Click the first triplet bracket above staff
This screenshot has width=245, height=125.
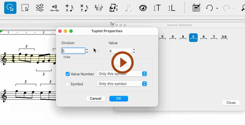(x=26, y=49)
